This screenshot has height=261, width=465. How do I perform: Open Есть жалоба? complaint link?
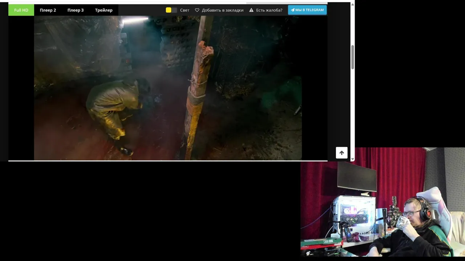pyautogui.click(x=269, y=10)
